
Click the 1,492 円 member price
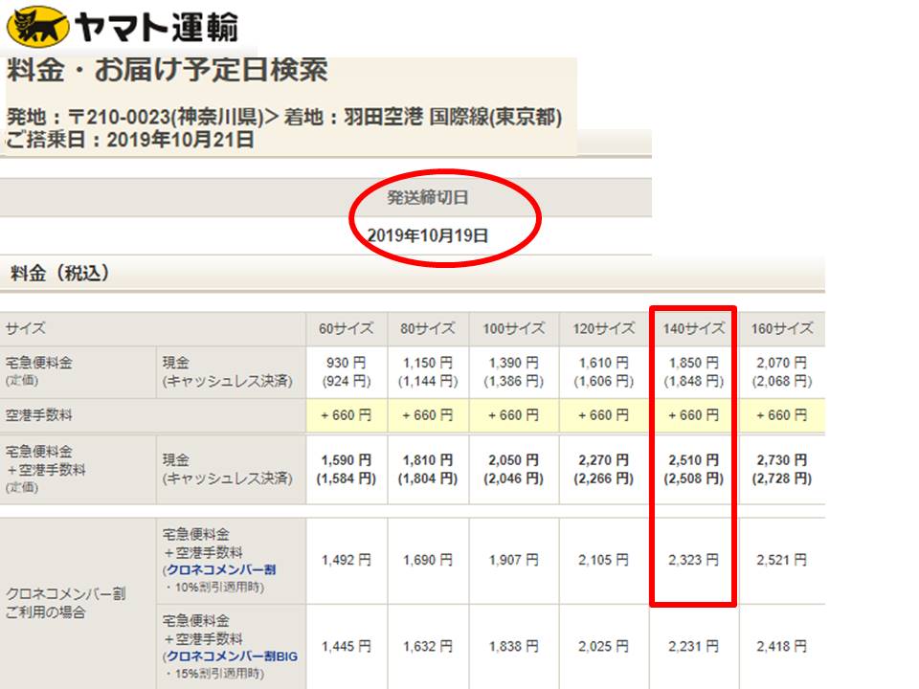point(347,561)
